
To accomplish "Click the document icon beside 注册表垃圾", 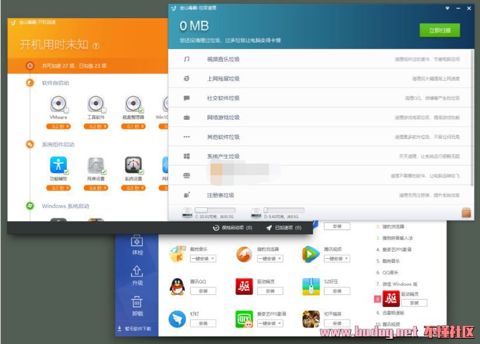I will click(187, 195).
